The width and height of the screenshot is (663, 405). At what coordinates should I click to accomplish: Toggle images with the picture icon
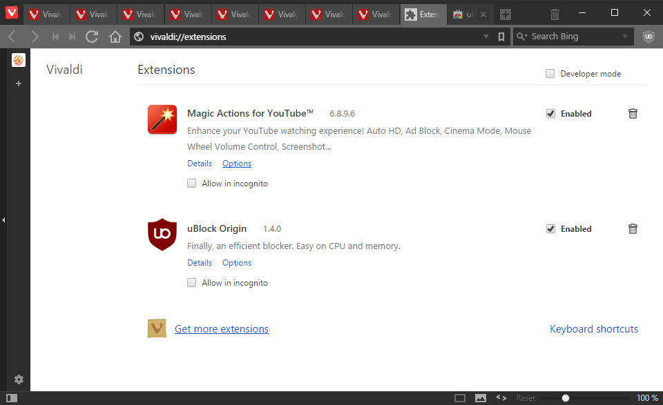[x=481, y=398]
